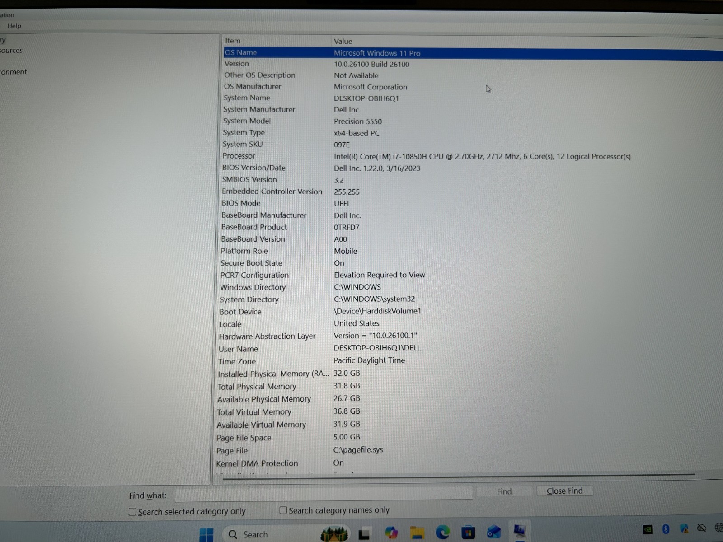Open the Windows Security tray icon
This screenshot has height=542, width=723.
pos(684,528)
